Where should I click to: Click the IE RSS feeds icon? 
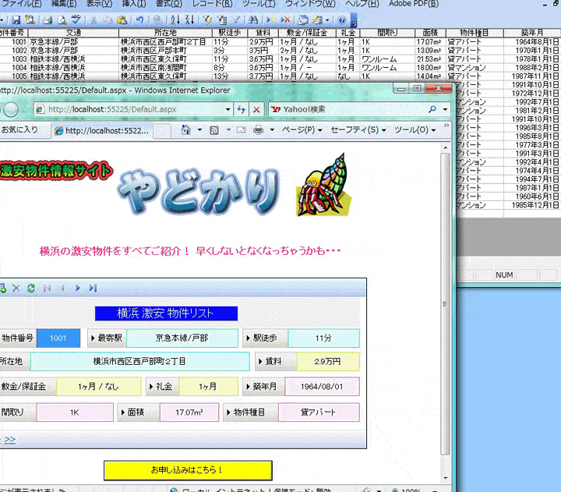214,130
